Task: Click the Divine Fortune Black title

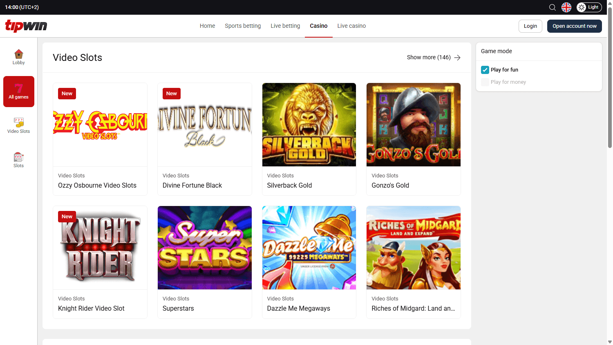Action: (192, 186)
